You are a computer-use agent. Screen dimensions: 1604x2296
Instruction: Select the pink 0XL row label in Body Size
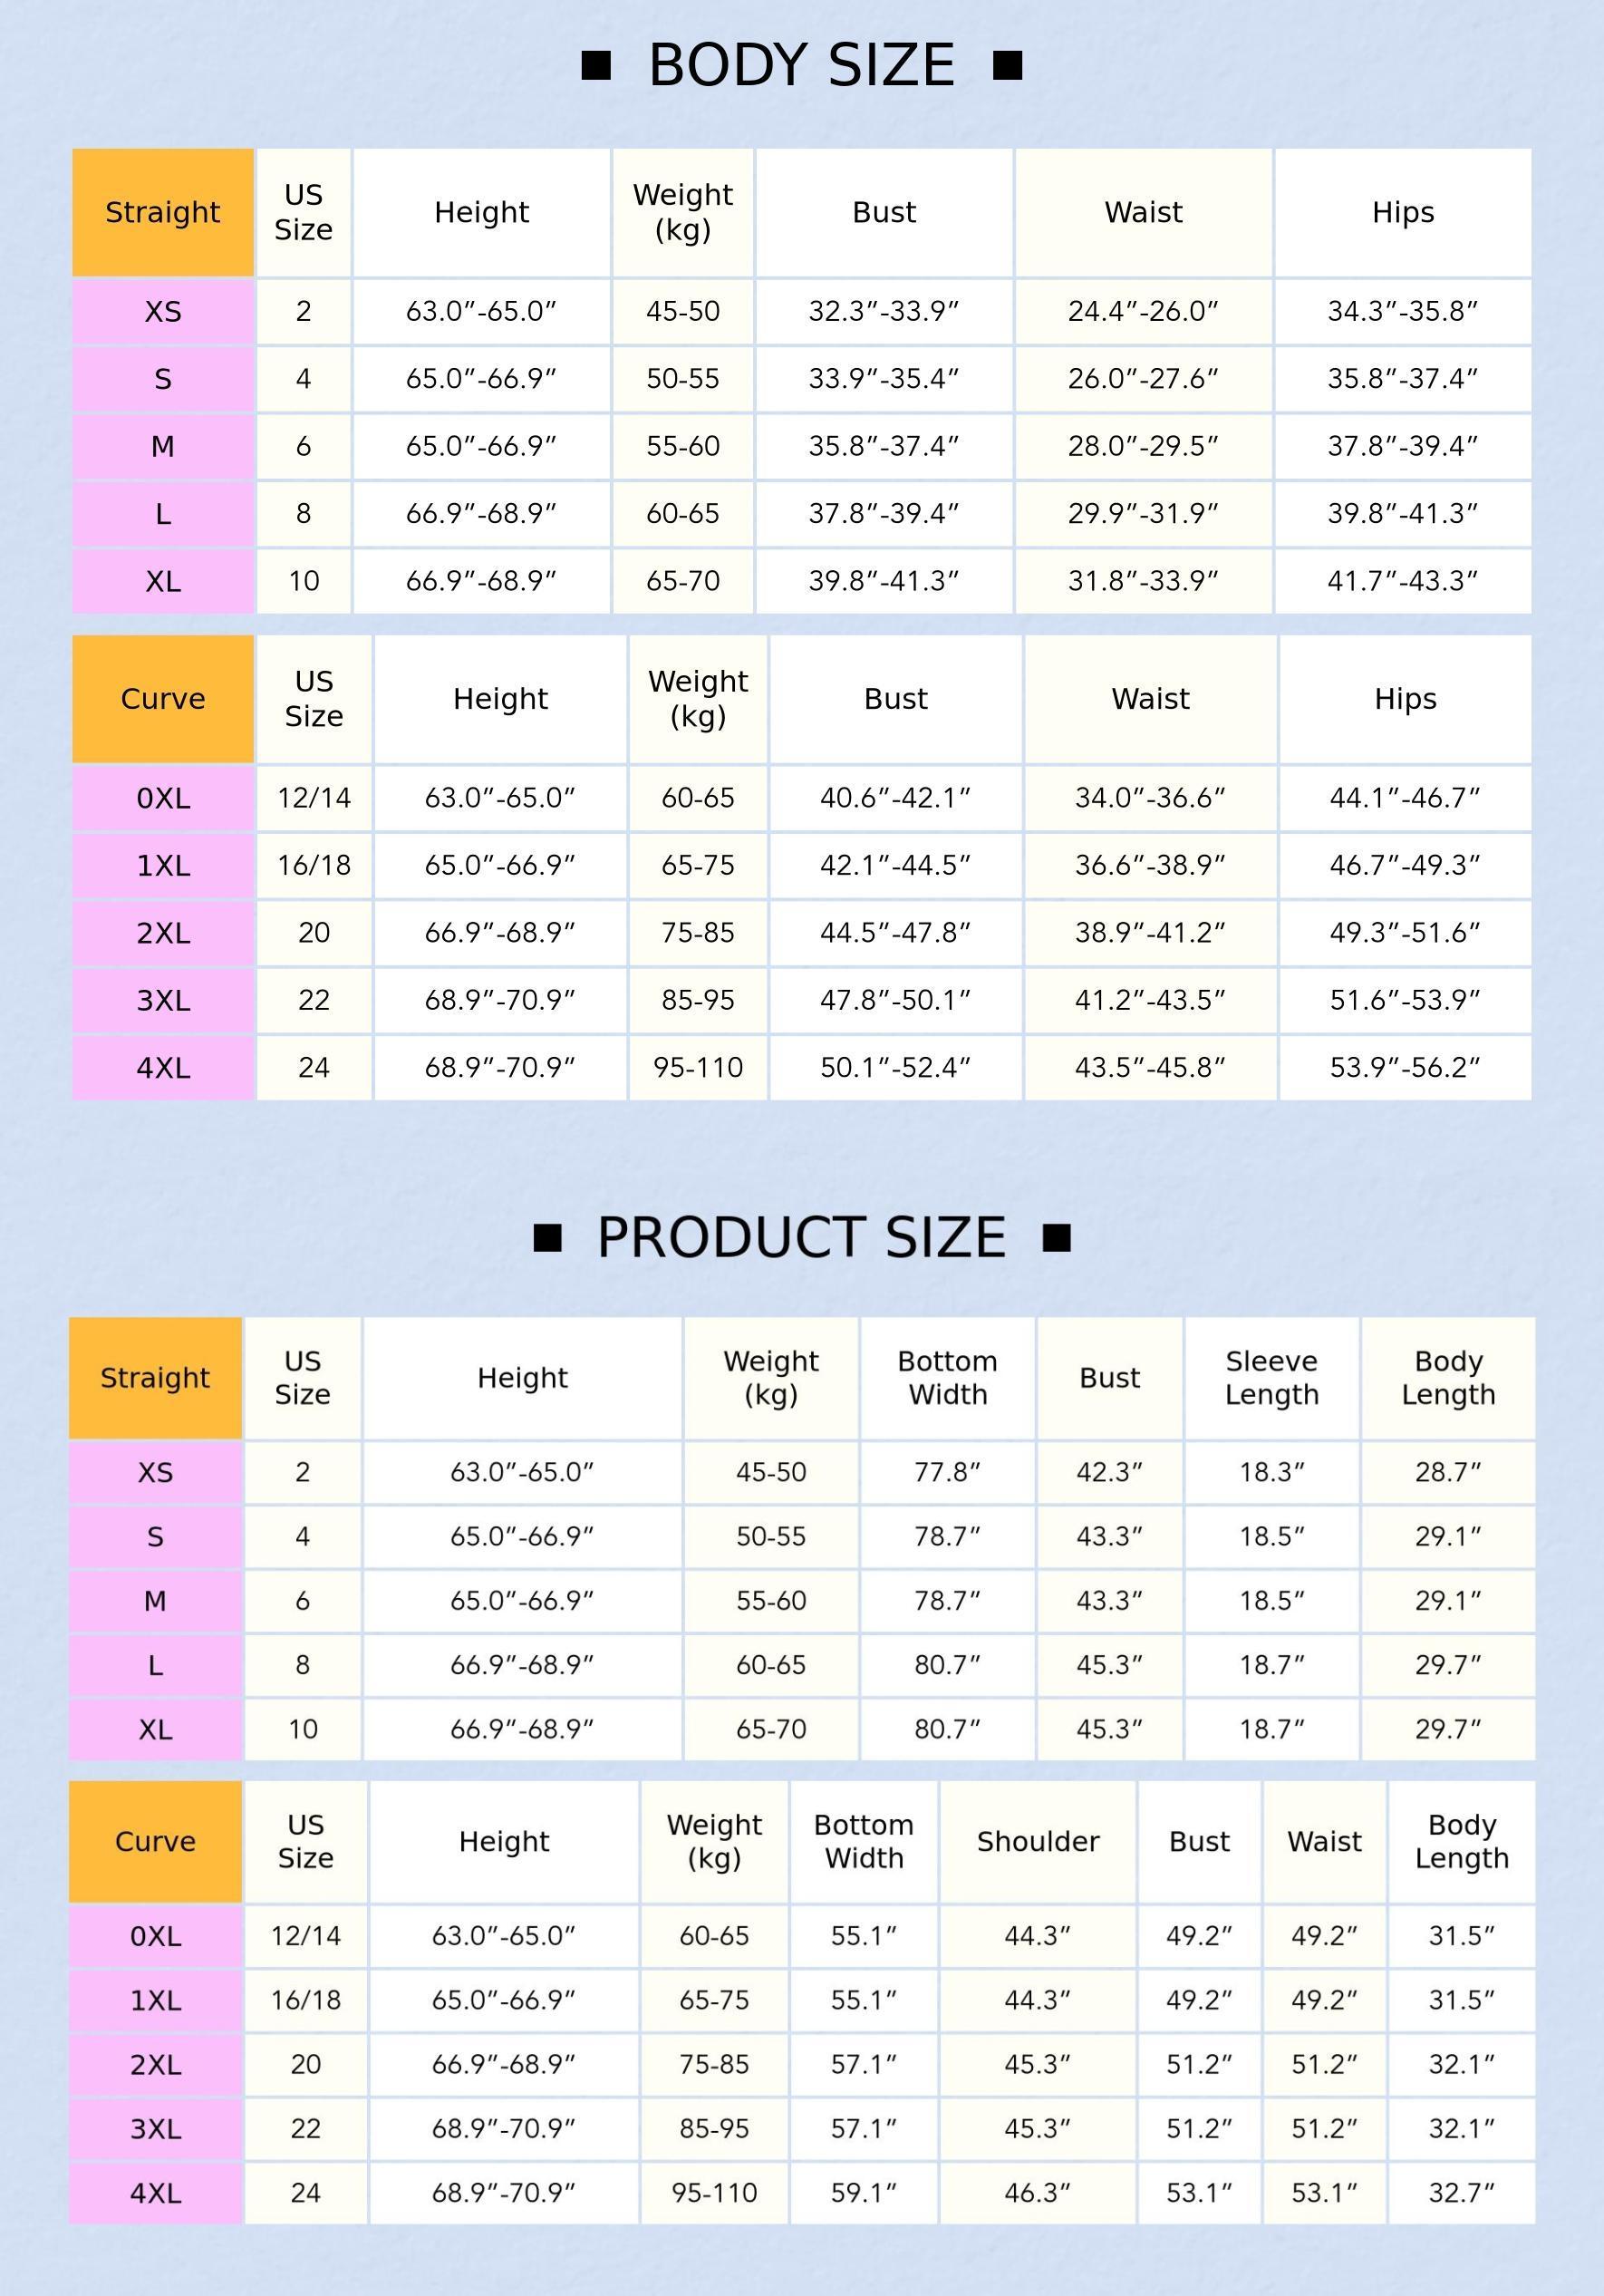(163, 799)
